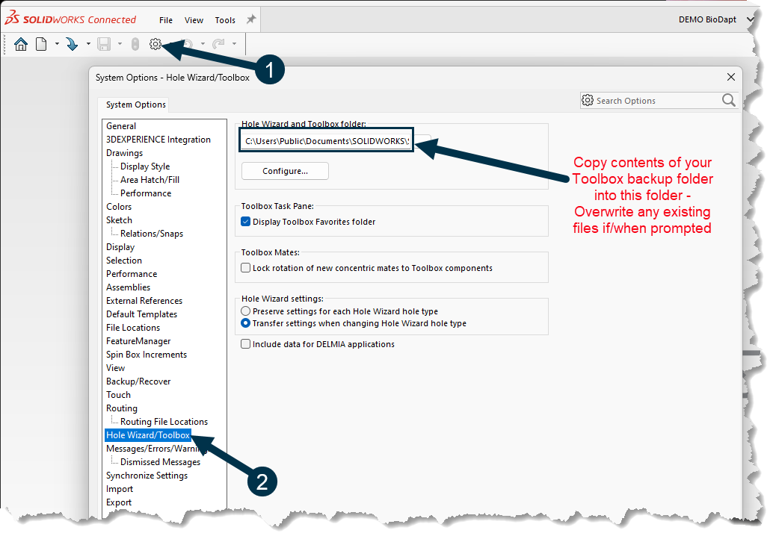Screen dimensions: 773x536
Task: Expand the DEMO BioDapt user dropdown
Action: [x=751, y=19]
